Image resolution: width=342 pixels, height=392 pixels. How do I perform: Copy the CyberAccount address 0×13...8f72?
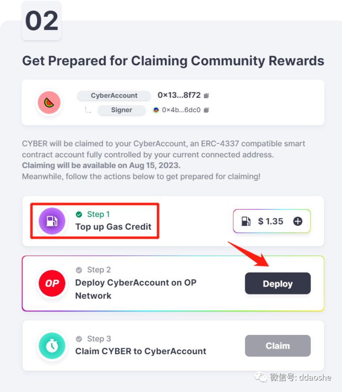[206, 96]
